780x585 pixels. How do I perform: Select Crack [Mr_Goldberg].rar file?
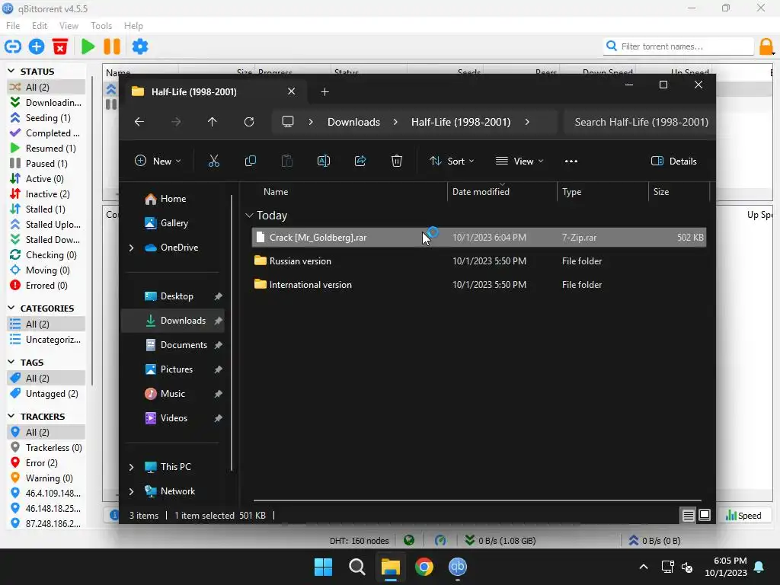478,238
